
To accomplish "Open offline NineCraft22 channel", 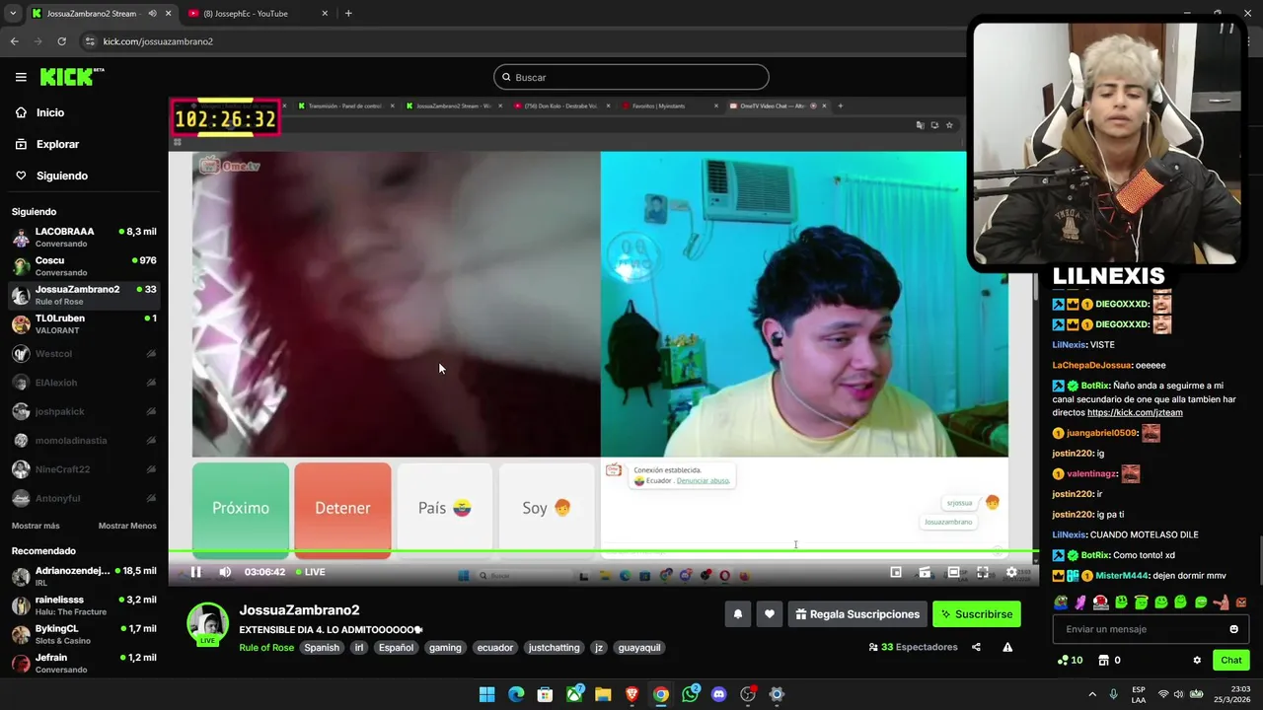I will click(x=84, y=469).
